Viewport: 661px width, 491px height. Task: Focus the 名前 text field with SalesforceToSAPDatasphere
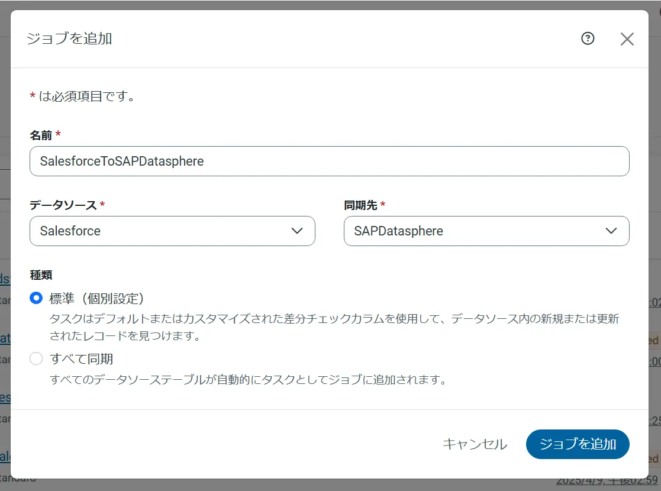(329, 161)
